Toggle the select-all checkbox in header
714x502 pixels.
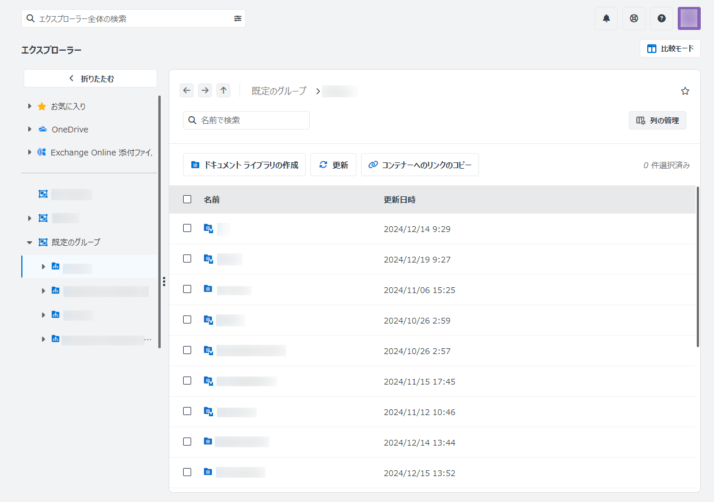(187, 199)
